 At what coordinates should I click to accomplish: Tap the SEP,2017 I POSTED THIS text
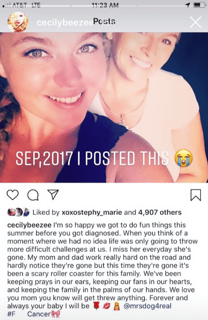92,159
